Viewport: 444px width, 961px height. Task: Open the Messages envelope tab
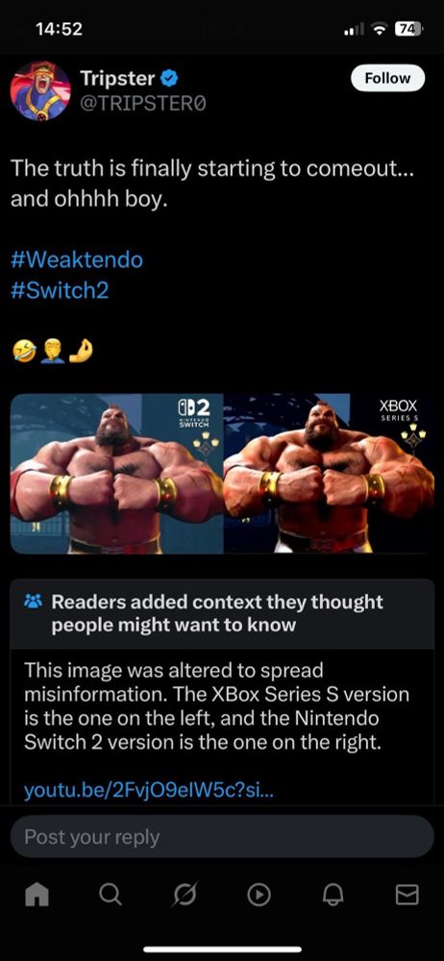click(407, 896)
